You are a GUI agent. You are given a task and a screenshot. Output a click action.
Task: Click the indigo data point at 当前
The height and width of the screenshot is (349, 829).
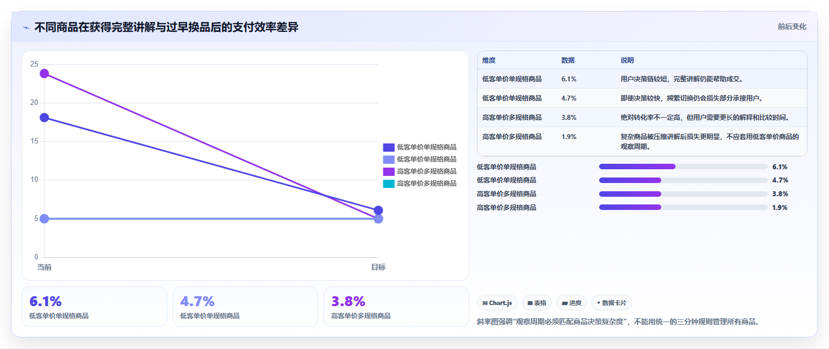[x=45, y=118]
